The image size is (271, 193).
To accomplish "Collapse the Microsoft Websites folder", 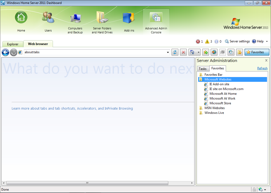I will coord(233,79).
